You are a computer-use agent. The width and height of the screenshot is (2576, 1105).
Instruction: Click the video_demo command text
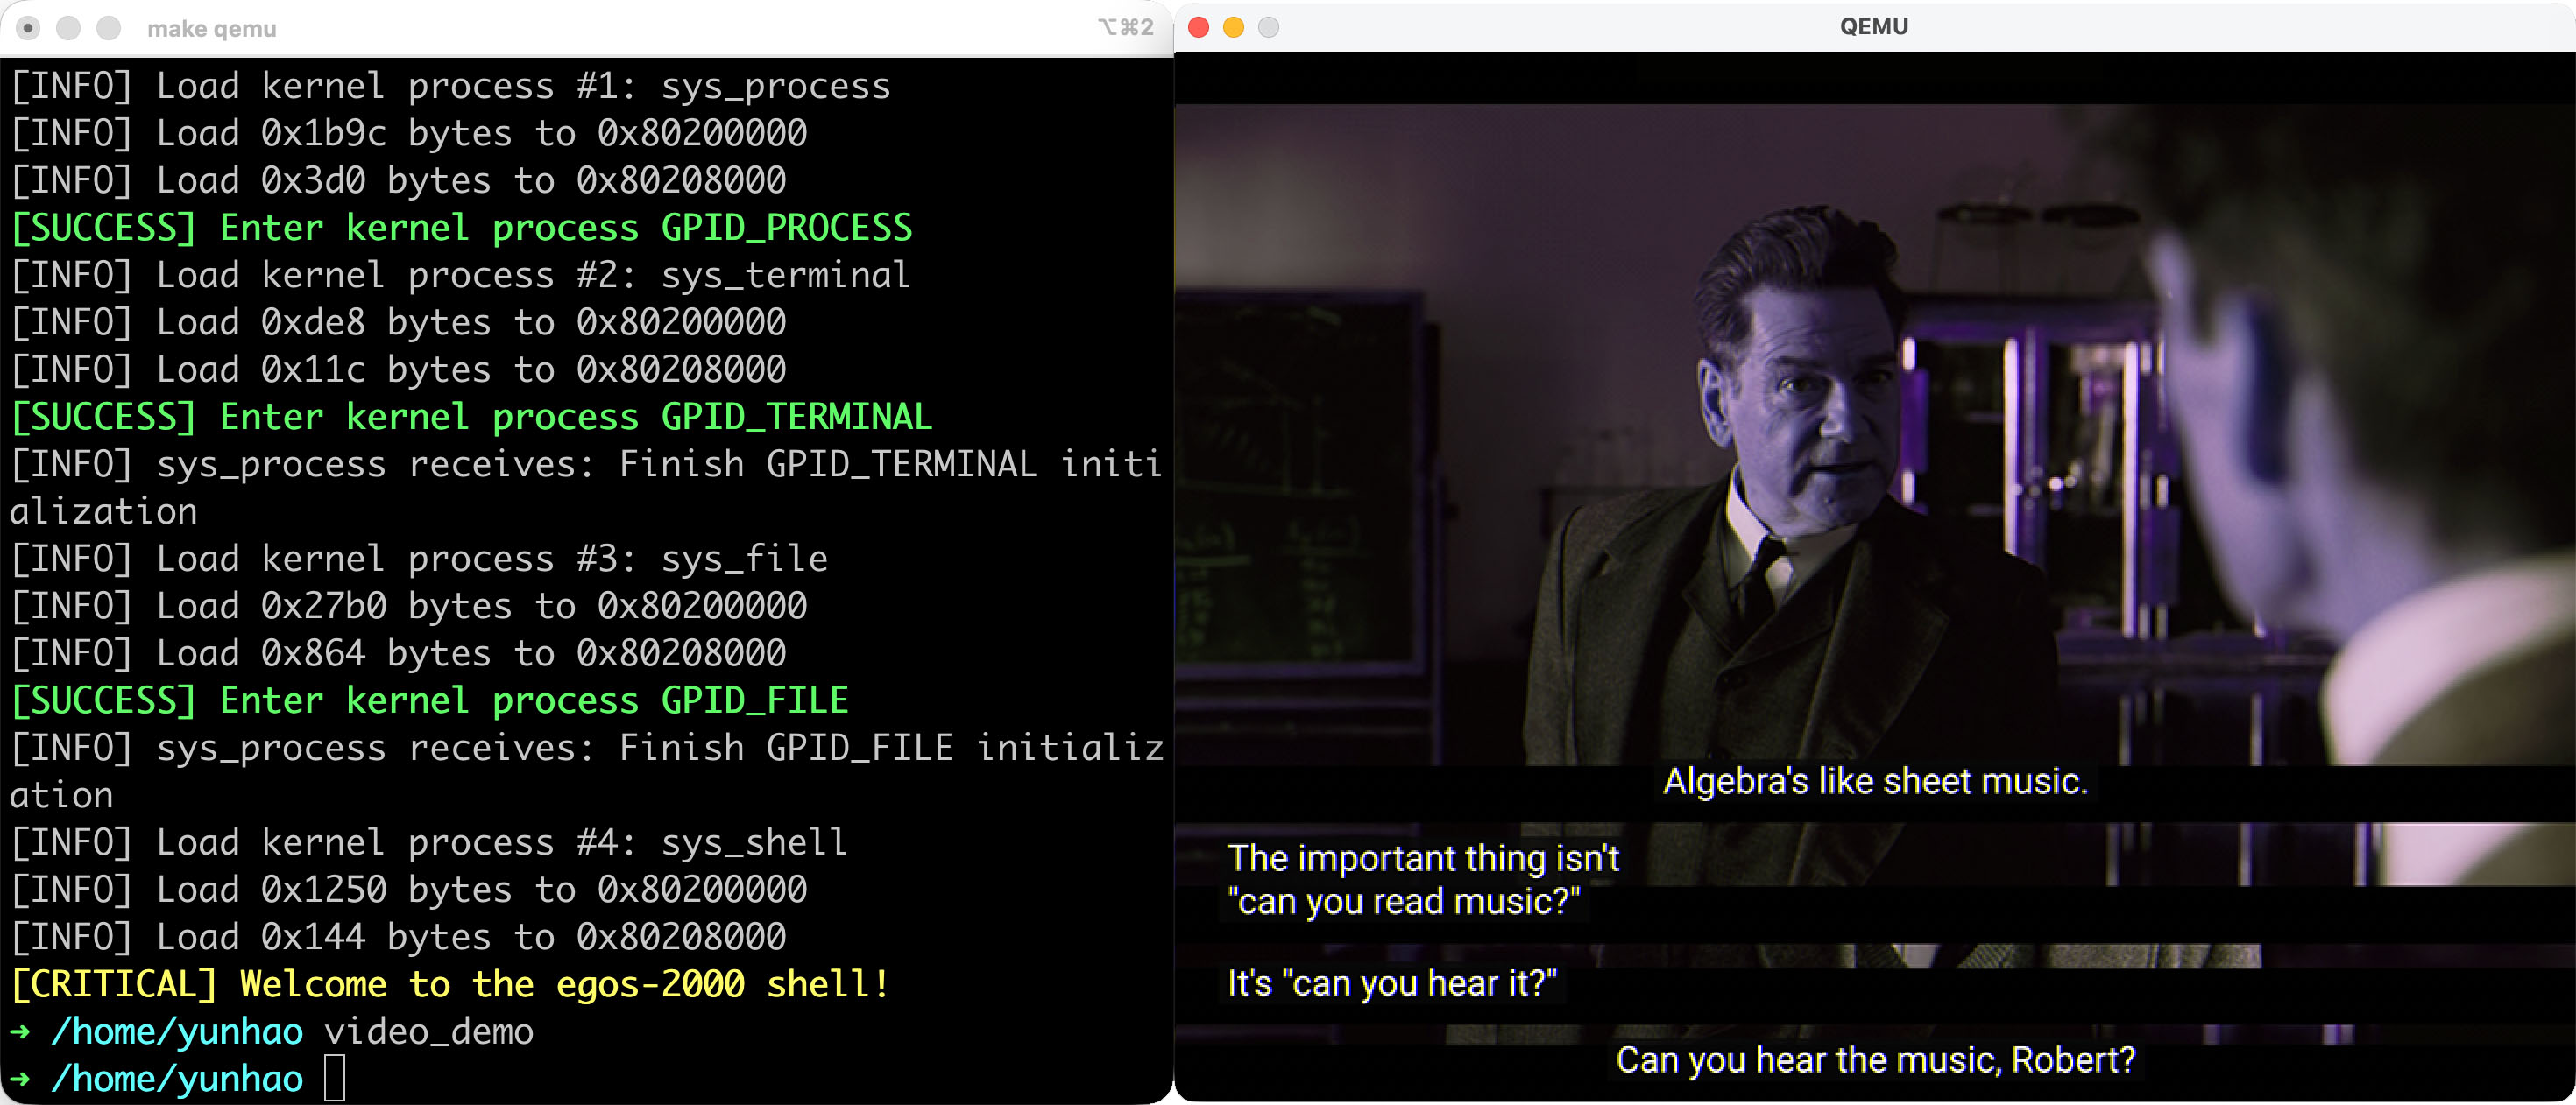point(428,1031)
